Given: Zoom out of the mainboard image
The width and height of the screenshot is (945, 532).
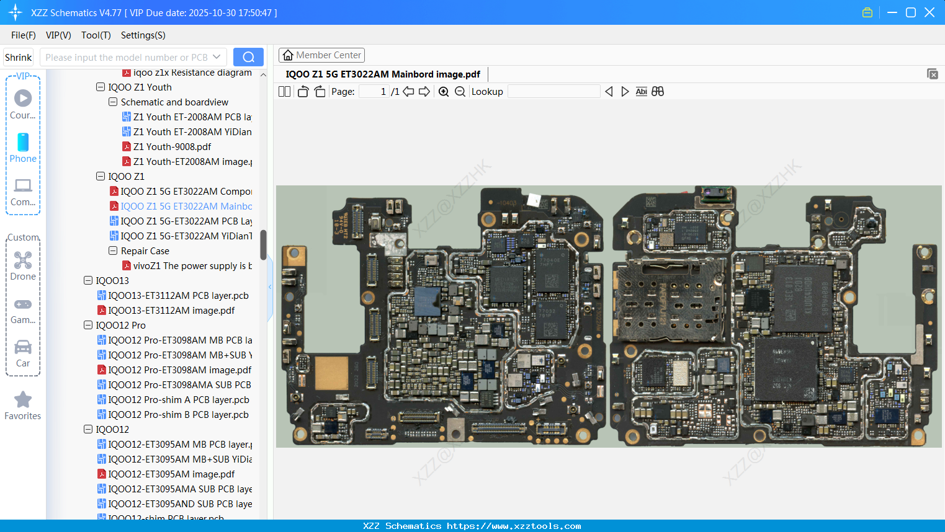Looking at the screenshot, I should (460, 91).
